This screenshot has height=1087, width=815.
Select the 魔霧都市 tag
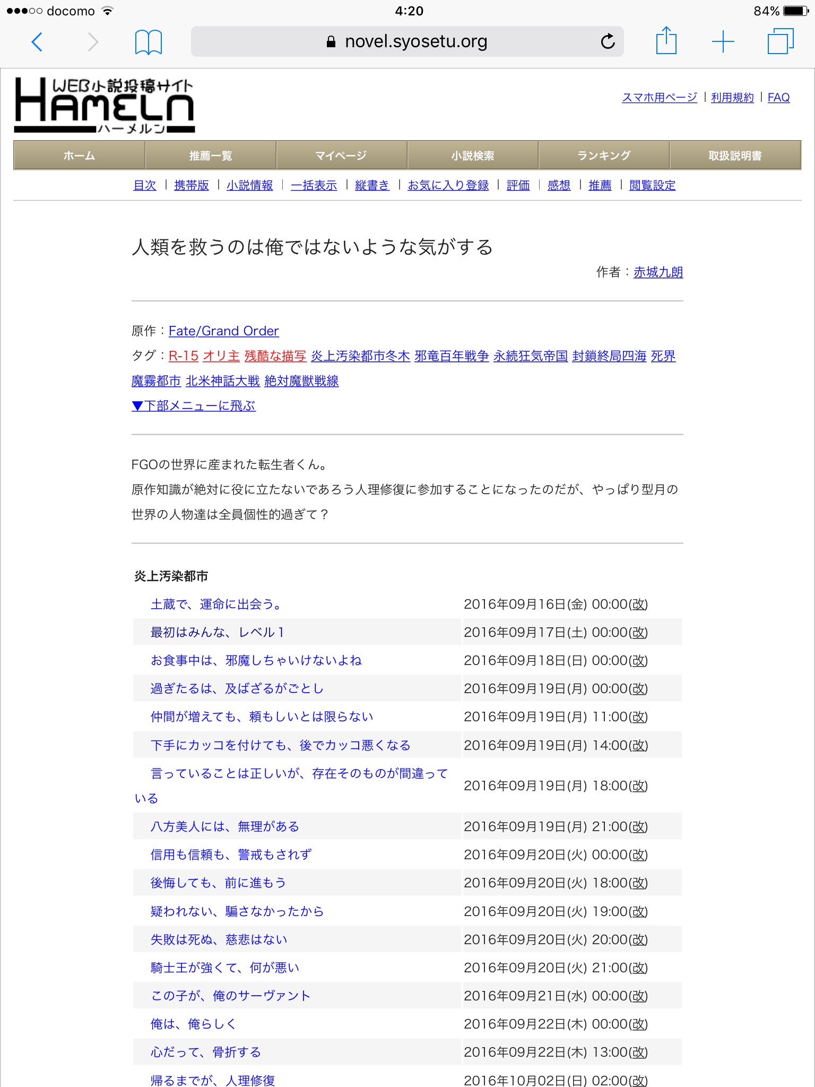coord(156,381)
